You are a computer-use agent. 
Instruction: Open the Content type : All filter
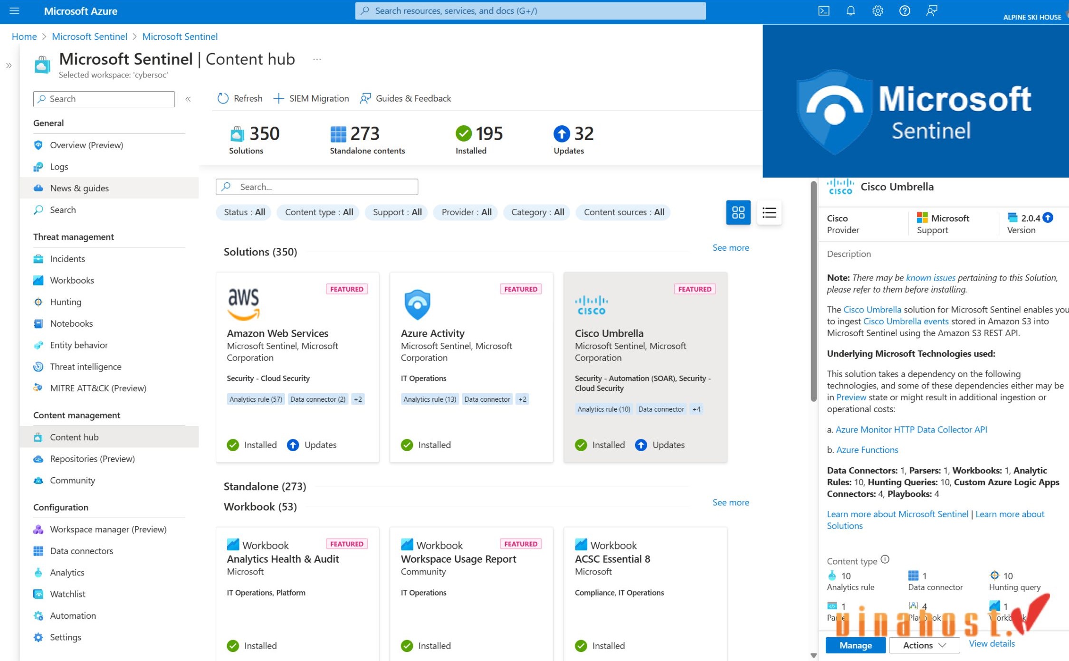point(319,212)
